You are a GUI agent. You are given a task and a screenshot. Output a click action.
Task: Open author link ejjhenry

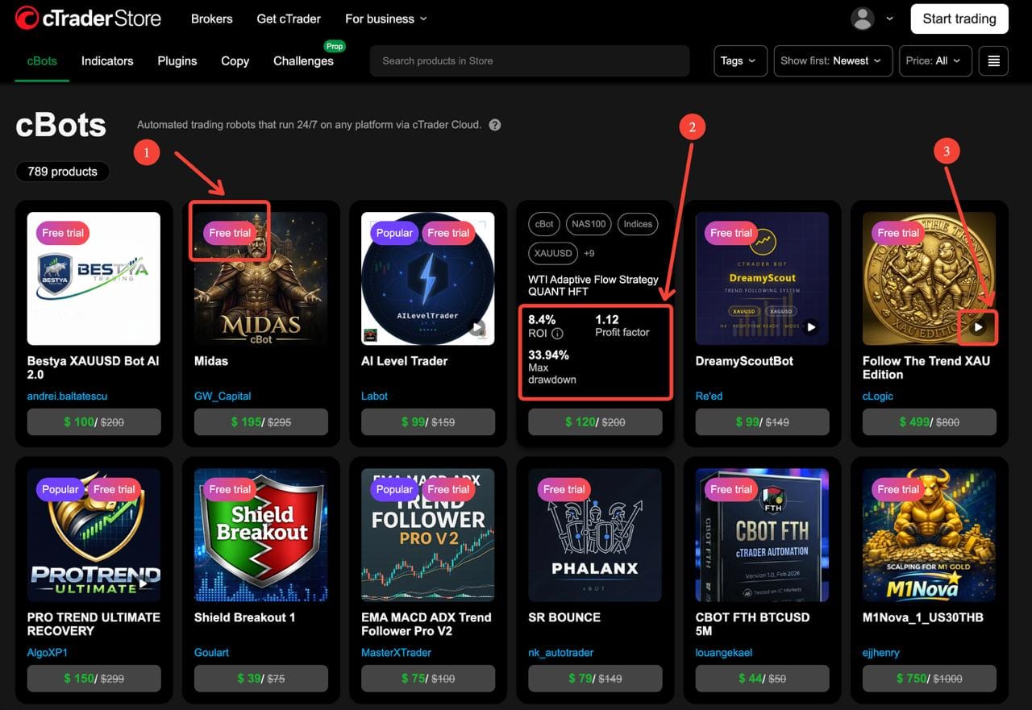881,652
